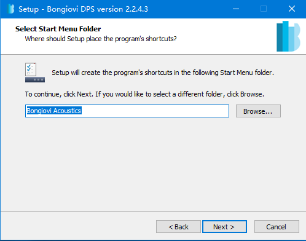
Task: Click the large Bongiovi logo in the header
Action: point(288,36)
